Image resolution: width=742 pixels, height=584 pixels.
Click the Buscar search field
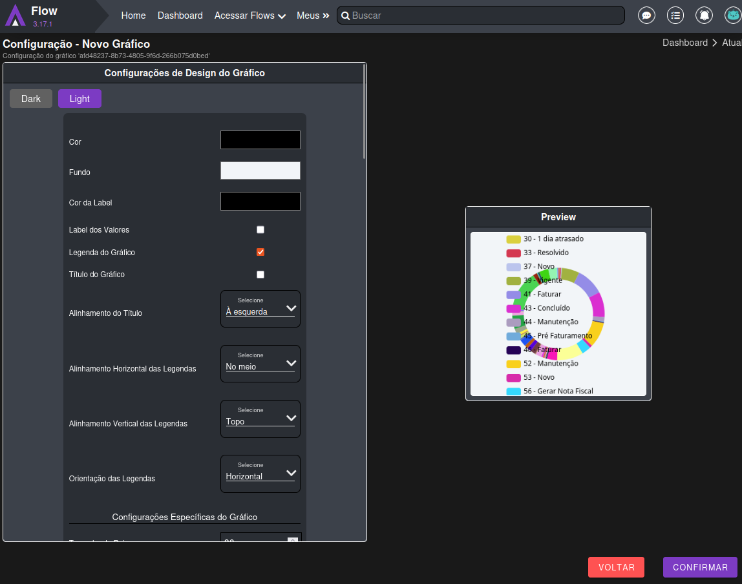[x=485, y=16]
